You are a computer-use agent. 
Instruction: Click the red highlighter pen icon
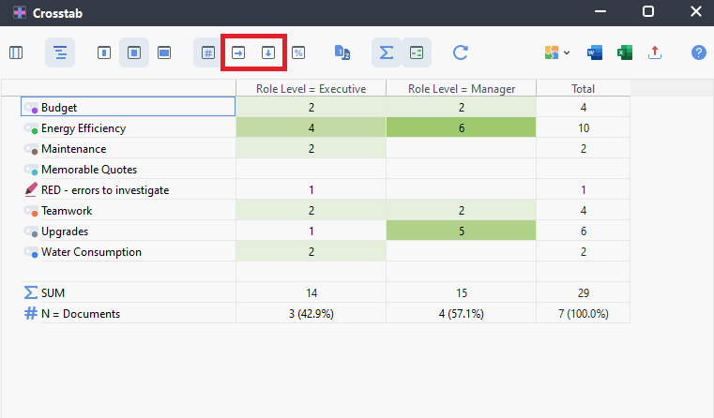click(31, 189)
